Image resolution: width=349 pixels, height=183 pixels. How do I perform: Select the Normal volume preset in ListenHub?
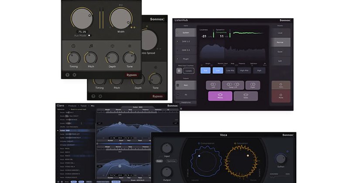(x=280, y=42)
